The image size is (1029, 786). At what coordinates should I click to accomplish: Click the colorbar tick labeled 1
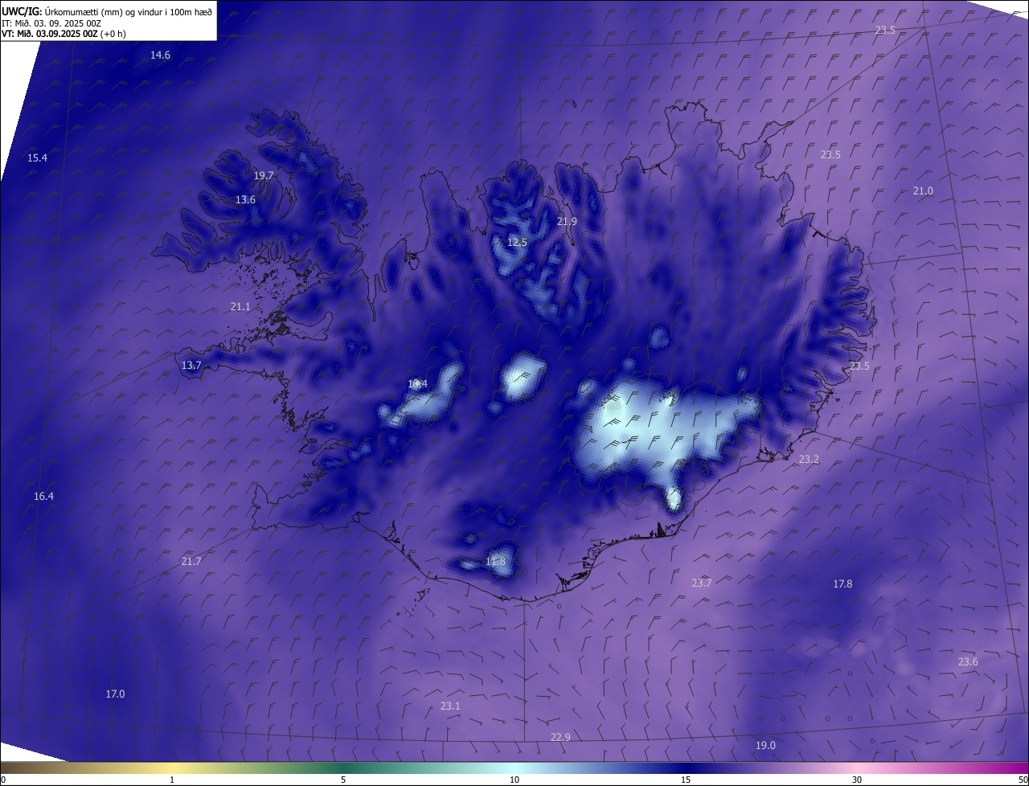pos(172,780)
